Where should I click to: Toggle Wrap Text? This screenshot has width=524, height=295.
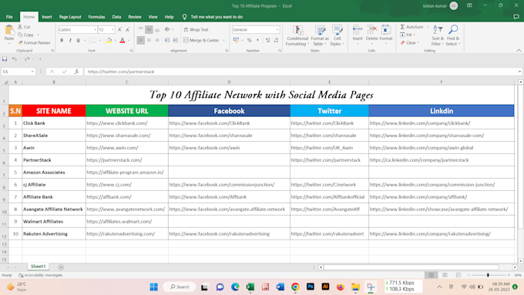click(196, 30)
